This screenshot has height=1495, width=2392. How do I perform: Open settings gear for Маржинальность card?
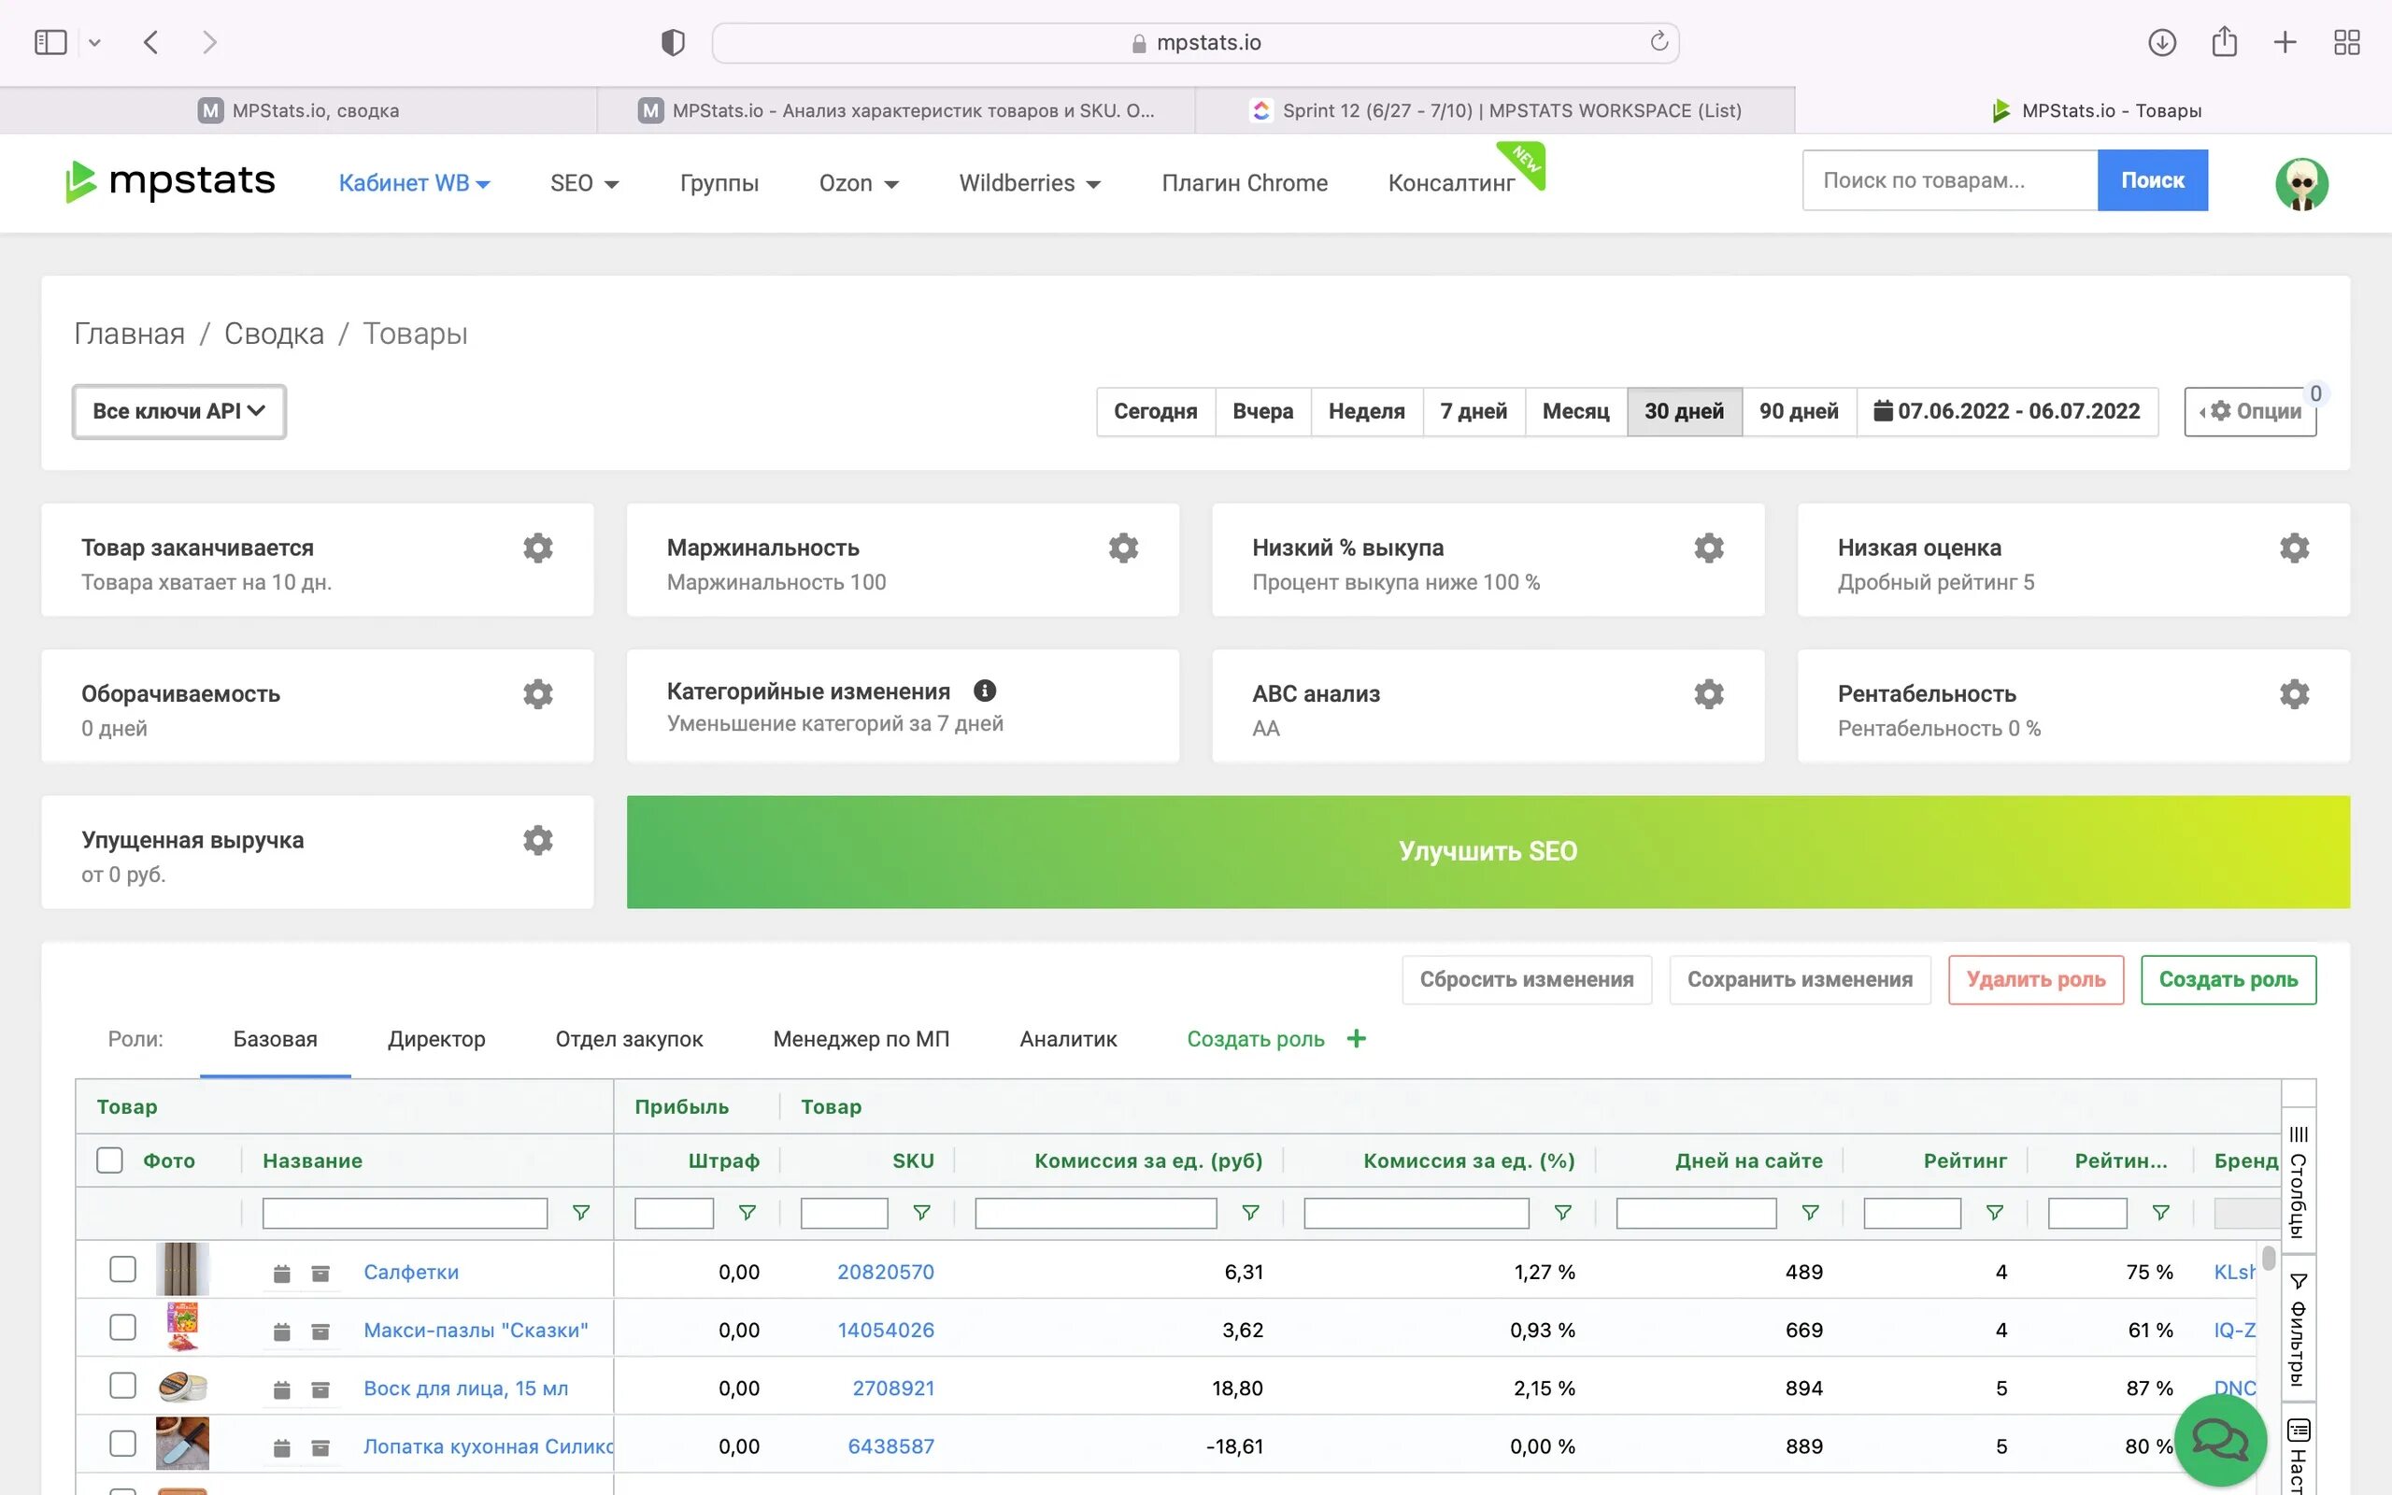coord(1123,548)
